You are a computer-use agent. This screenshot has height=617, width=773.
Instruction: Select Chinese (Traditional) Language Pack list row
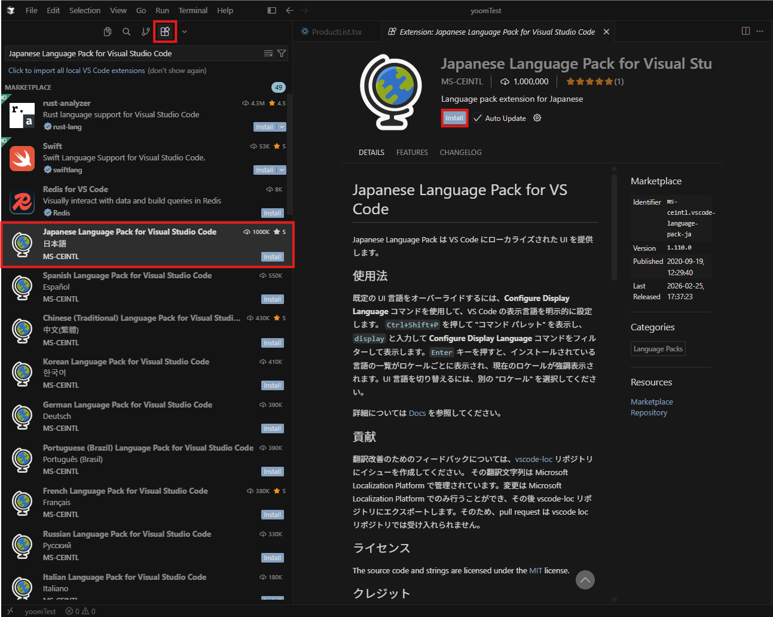[147, 330]
